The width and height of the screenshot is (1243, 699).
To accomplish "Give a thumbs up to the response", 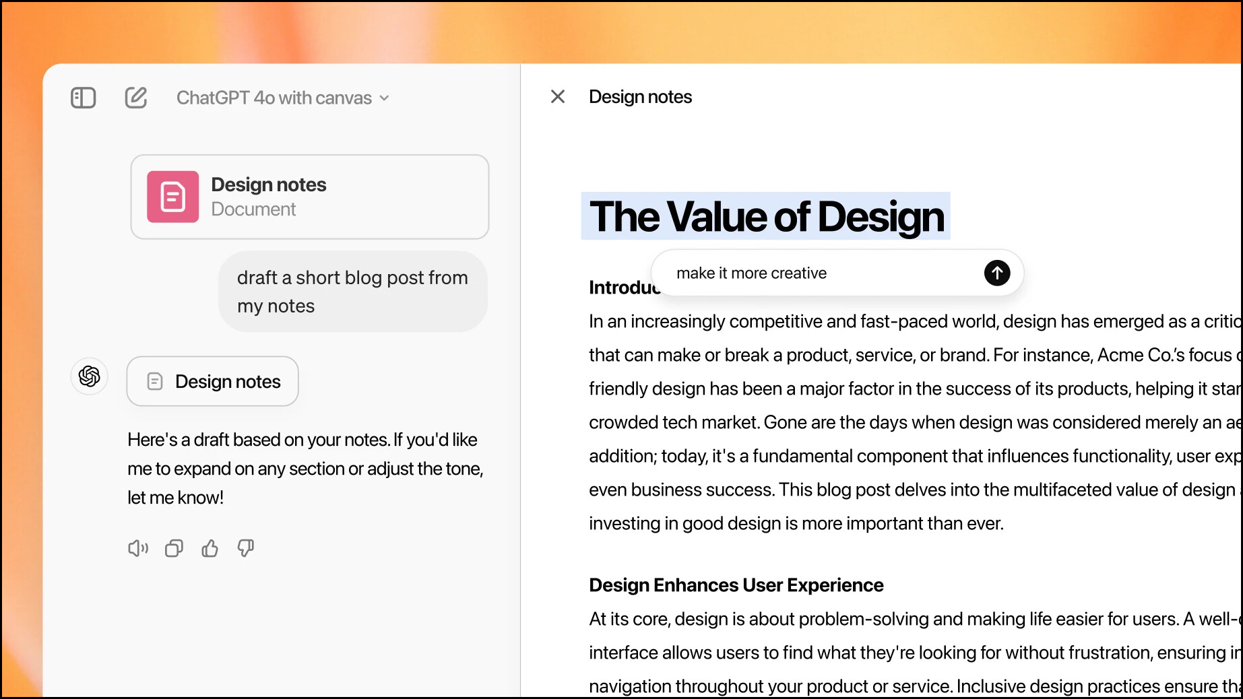I will [210, 548].
